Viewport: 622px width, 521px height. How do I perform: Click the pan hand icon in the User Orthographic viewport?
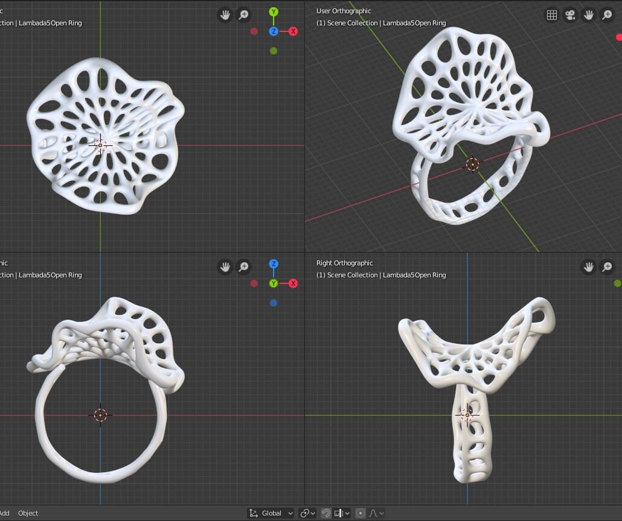[589, 15]
